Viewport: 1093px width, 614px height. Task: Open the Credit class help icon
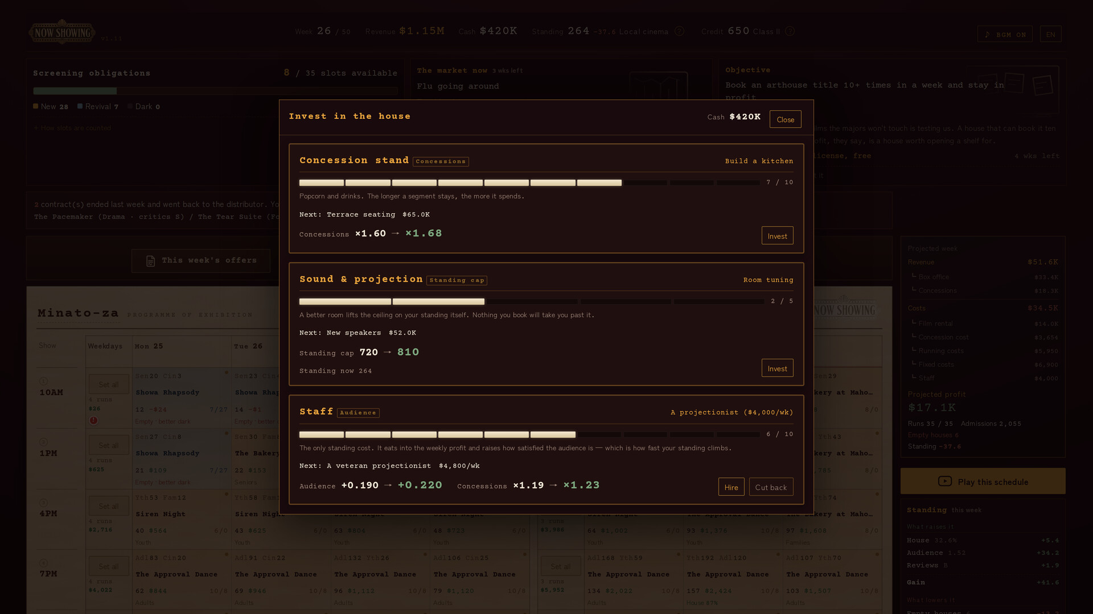[x=790, y=31]
